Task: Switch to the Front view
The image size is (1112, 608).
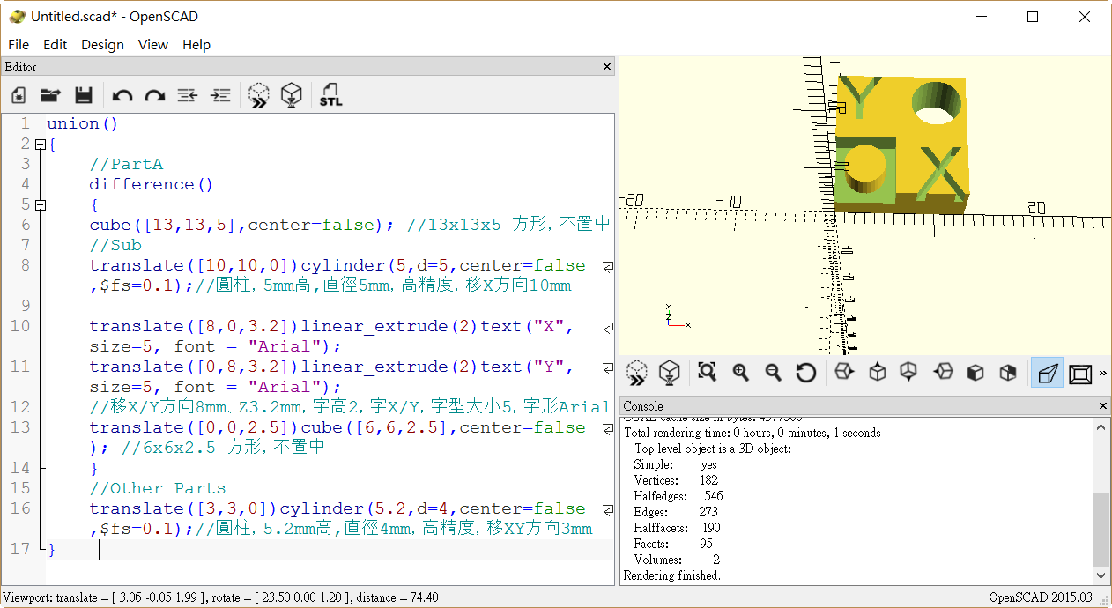Action: [975, 373]
